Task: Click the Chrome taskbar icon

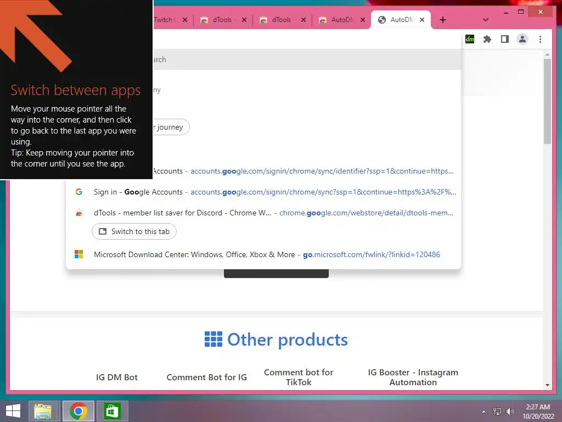Action: 78,411
